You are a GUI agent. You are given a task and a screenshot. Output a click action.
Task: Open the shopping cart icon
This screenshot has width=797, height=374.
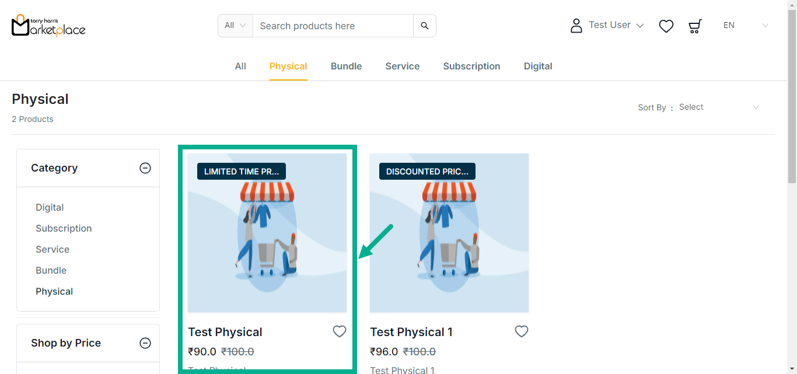[695, 26]
